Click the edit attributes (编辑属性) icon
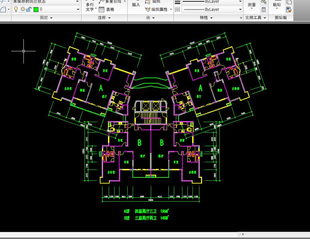The height and width of the screenshot is (242, 310). pyautogui.click(x=148, y=10)
